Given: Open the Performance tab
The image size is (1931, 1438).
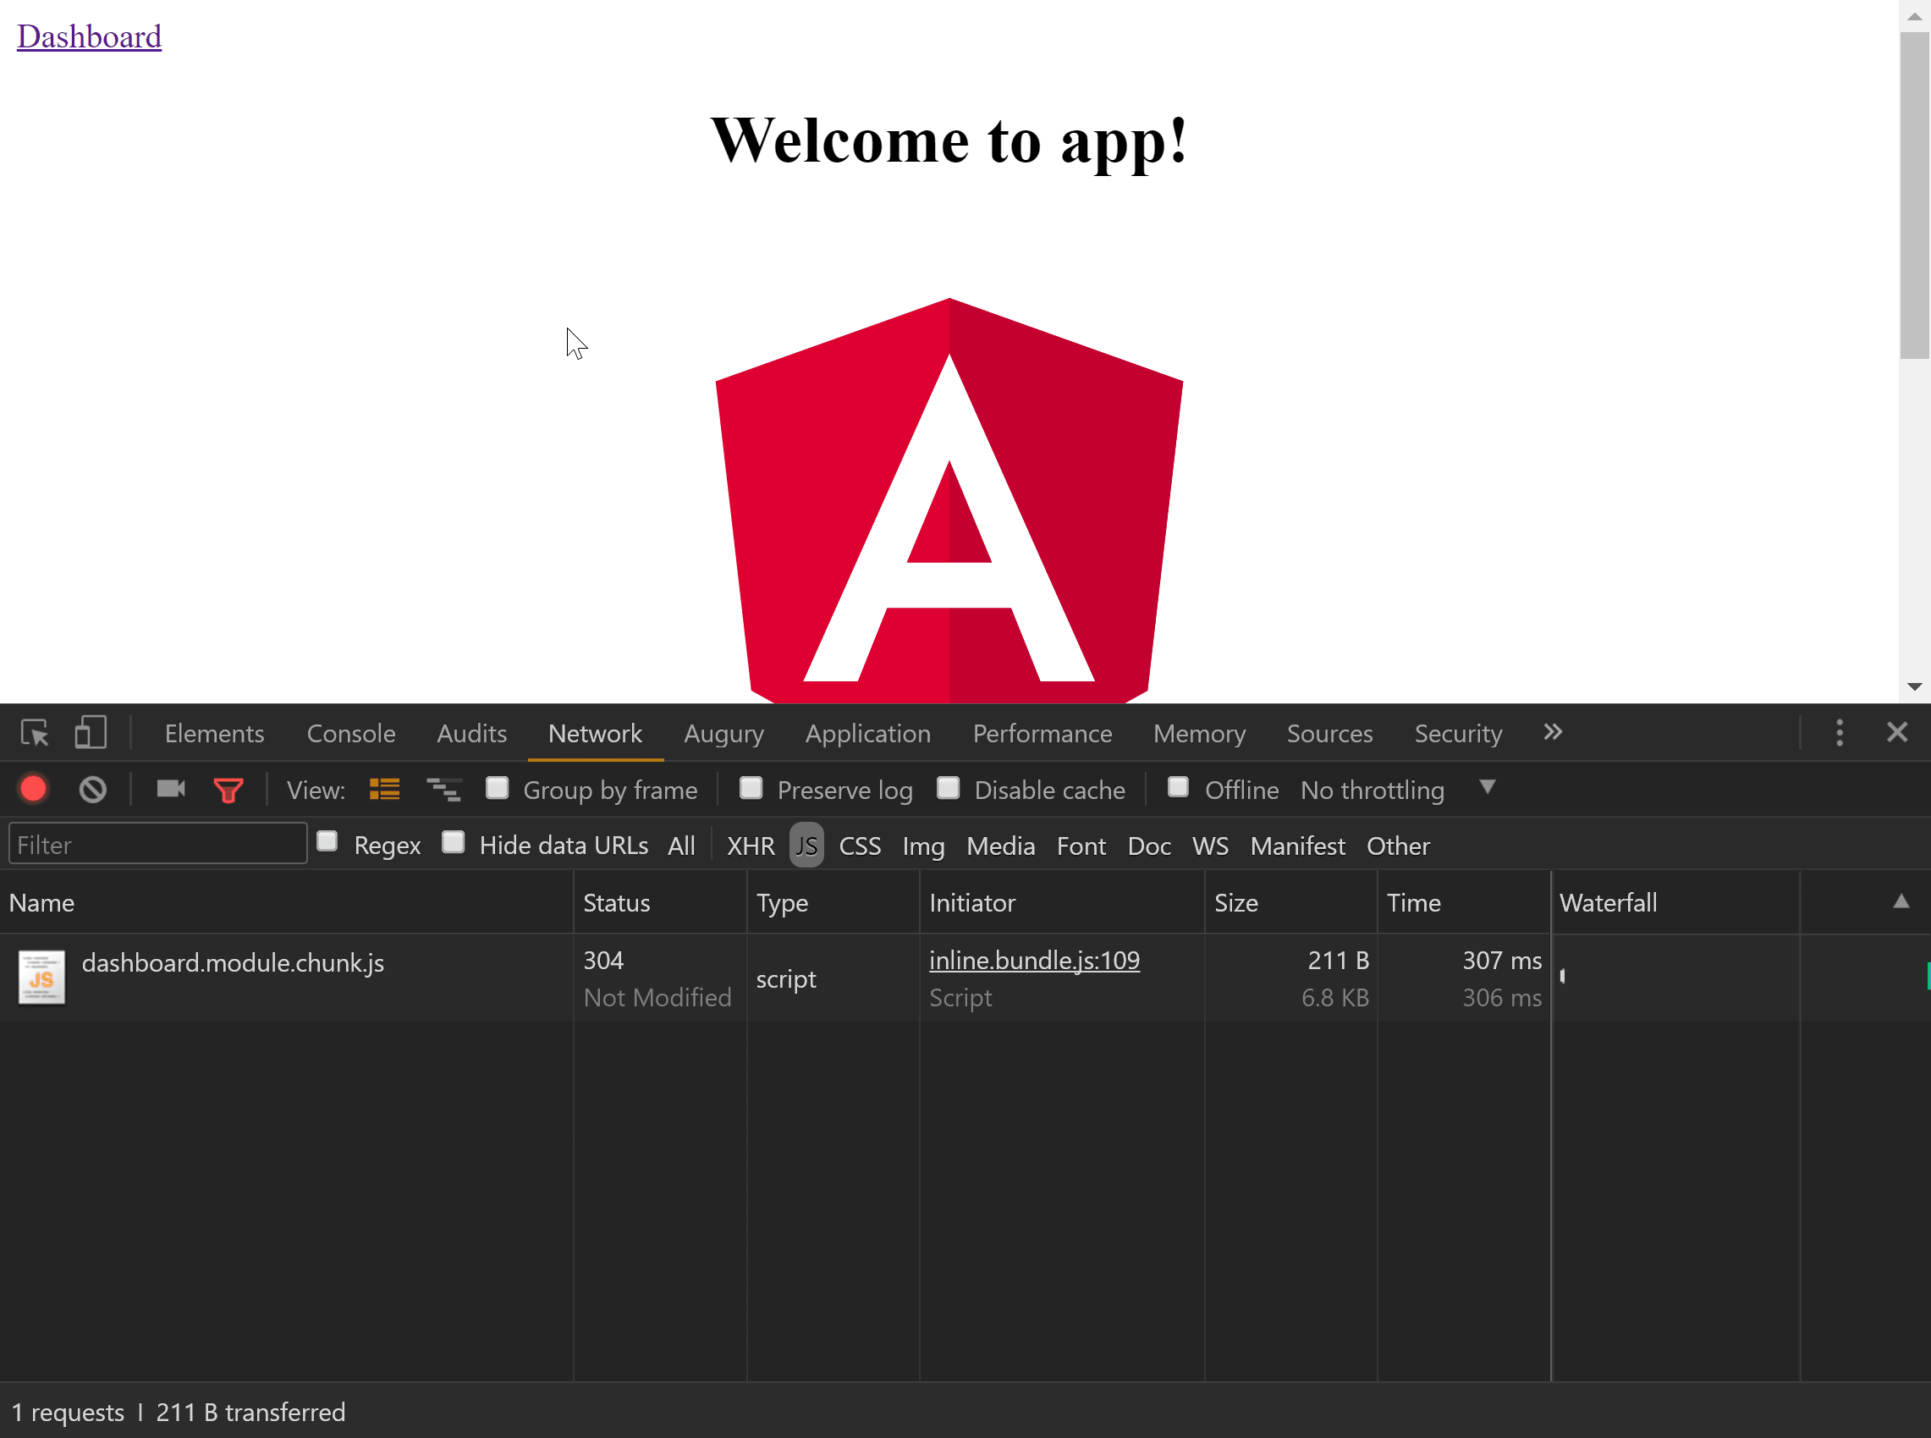Looking at the screenshot, I should pos(1043,734).
